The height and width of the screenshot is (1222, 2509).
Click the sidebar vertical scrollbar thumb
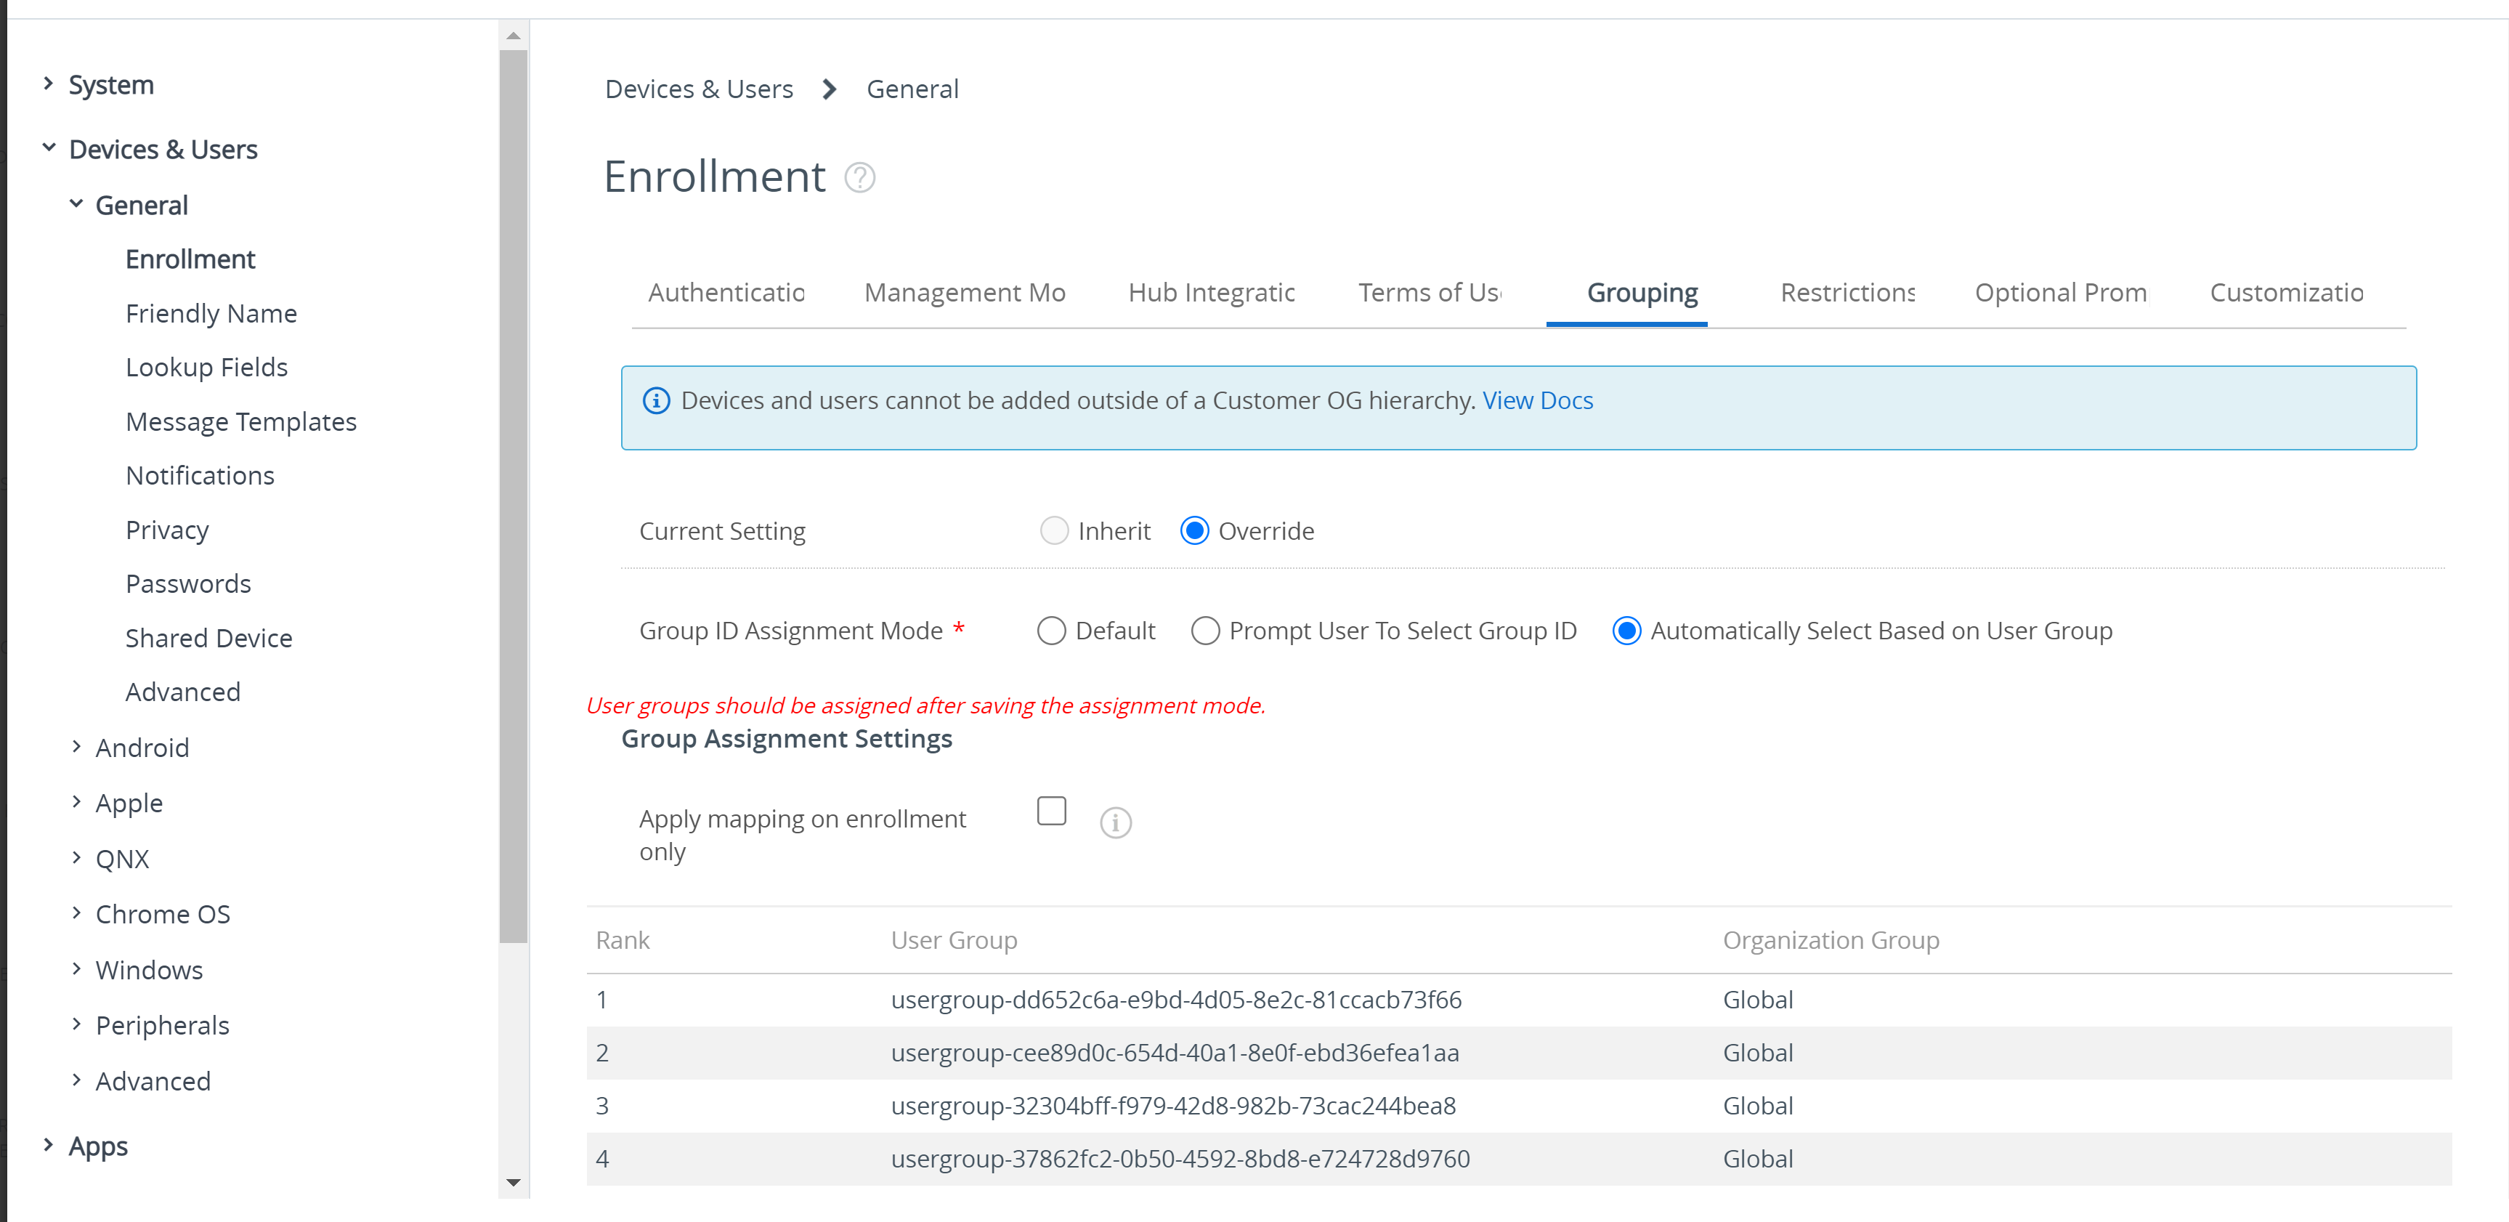[514, 495]
